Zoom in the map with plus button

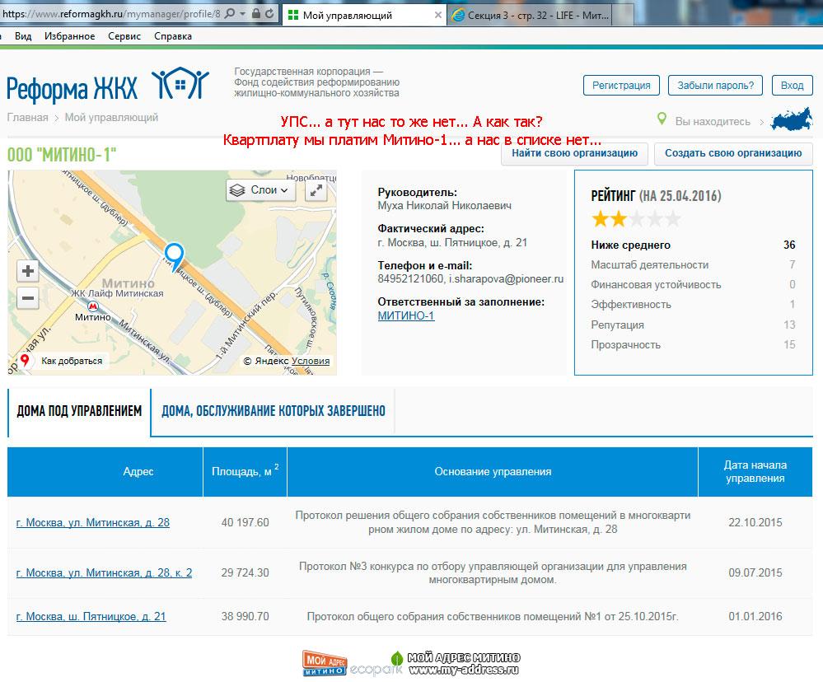(x=28, y=271)
